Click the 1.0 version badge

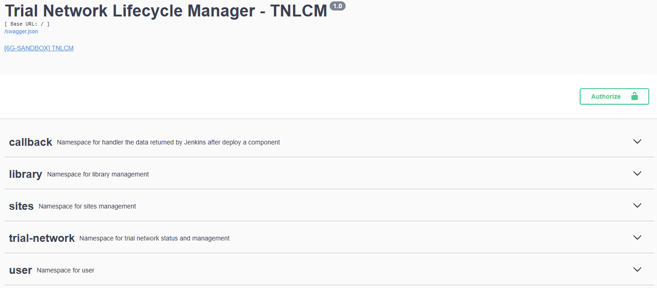point(337,6)
